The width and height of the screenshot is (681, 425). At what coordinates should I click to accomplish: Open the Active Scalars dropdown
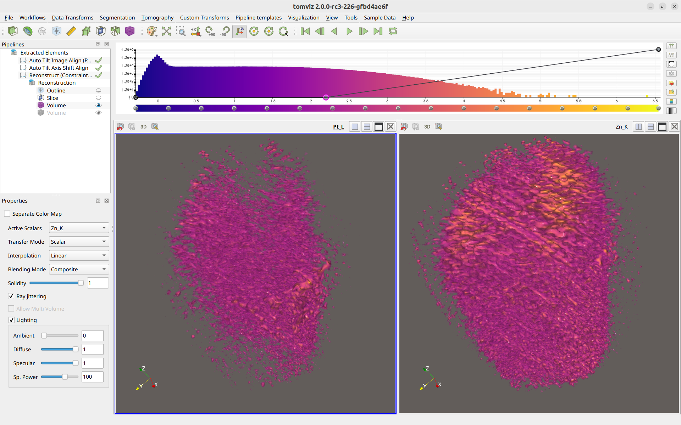[x=79, y=228]
